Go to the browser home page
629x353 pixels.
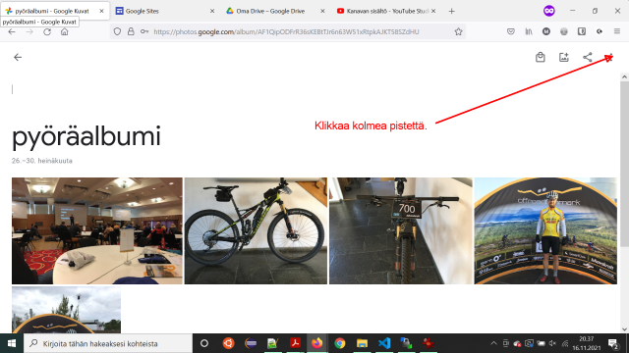point(64,31)
